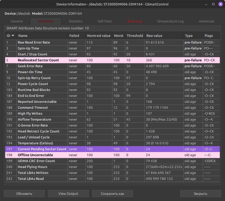Sort by the Type column header
Image resolution: width=225 pixels, height=201 pixels.
click(193, 36)
